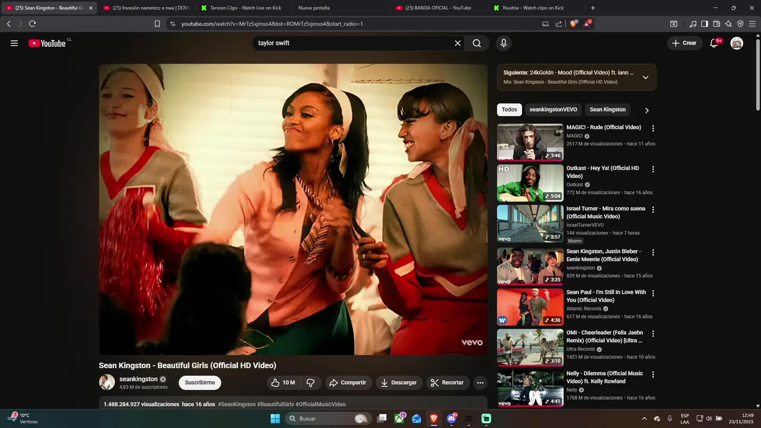Open Brave Rewards triangle icon
761x428 pixels.
pyautogui.click(x=587, y=24)
